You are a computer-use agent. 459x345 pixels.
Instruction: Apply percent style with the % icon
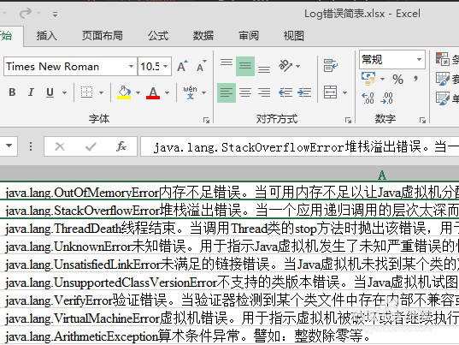397,79
